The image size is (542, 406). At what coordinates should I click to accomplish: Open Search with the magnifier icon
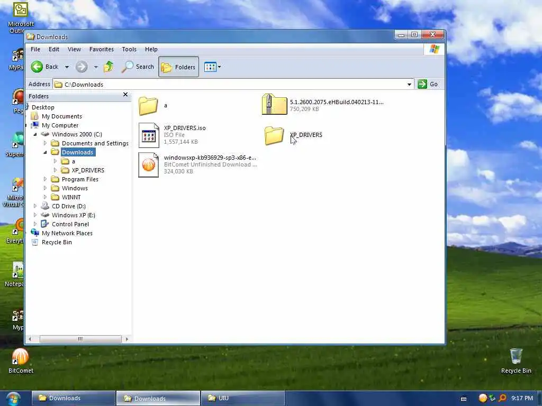point(138,67)
